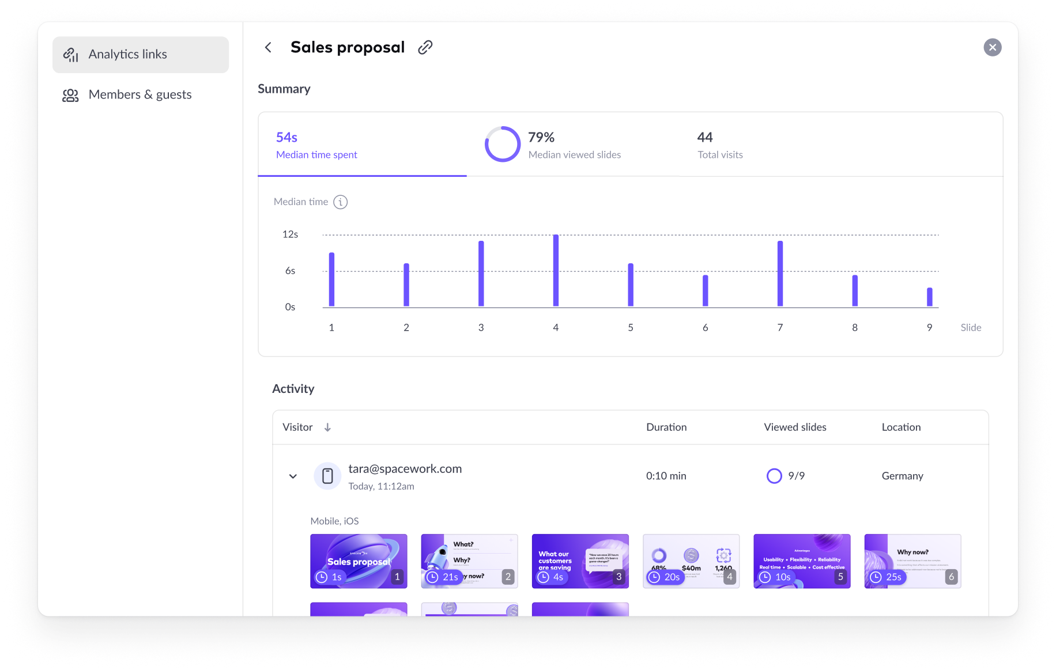Close the analytics panel
This screenshot has height=670, width=1056.
point(992,47)
